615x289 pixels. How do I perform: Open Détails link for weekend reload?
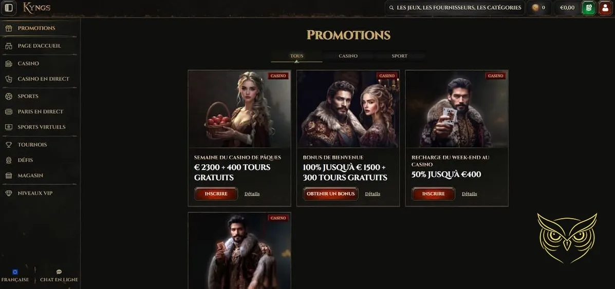[469, 194]
